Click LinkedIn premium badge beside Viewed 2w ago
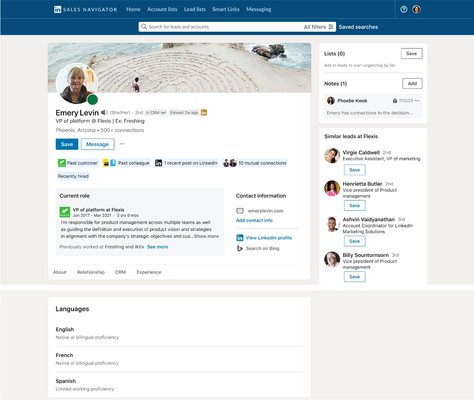This screenshot has height=400, width=474. pyautogui.click(x=204, y=113)
